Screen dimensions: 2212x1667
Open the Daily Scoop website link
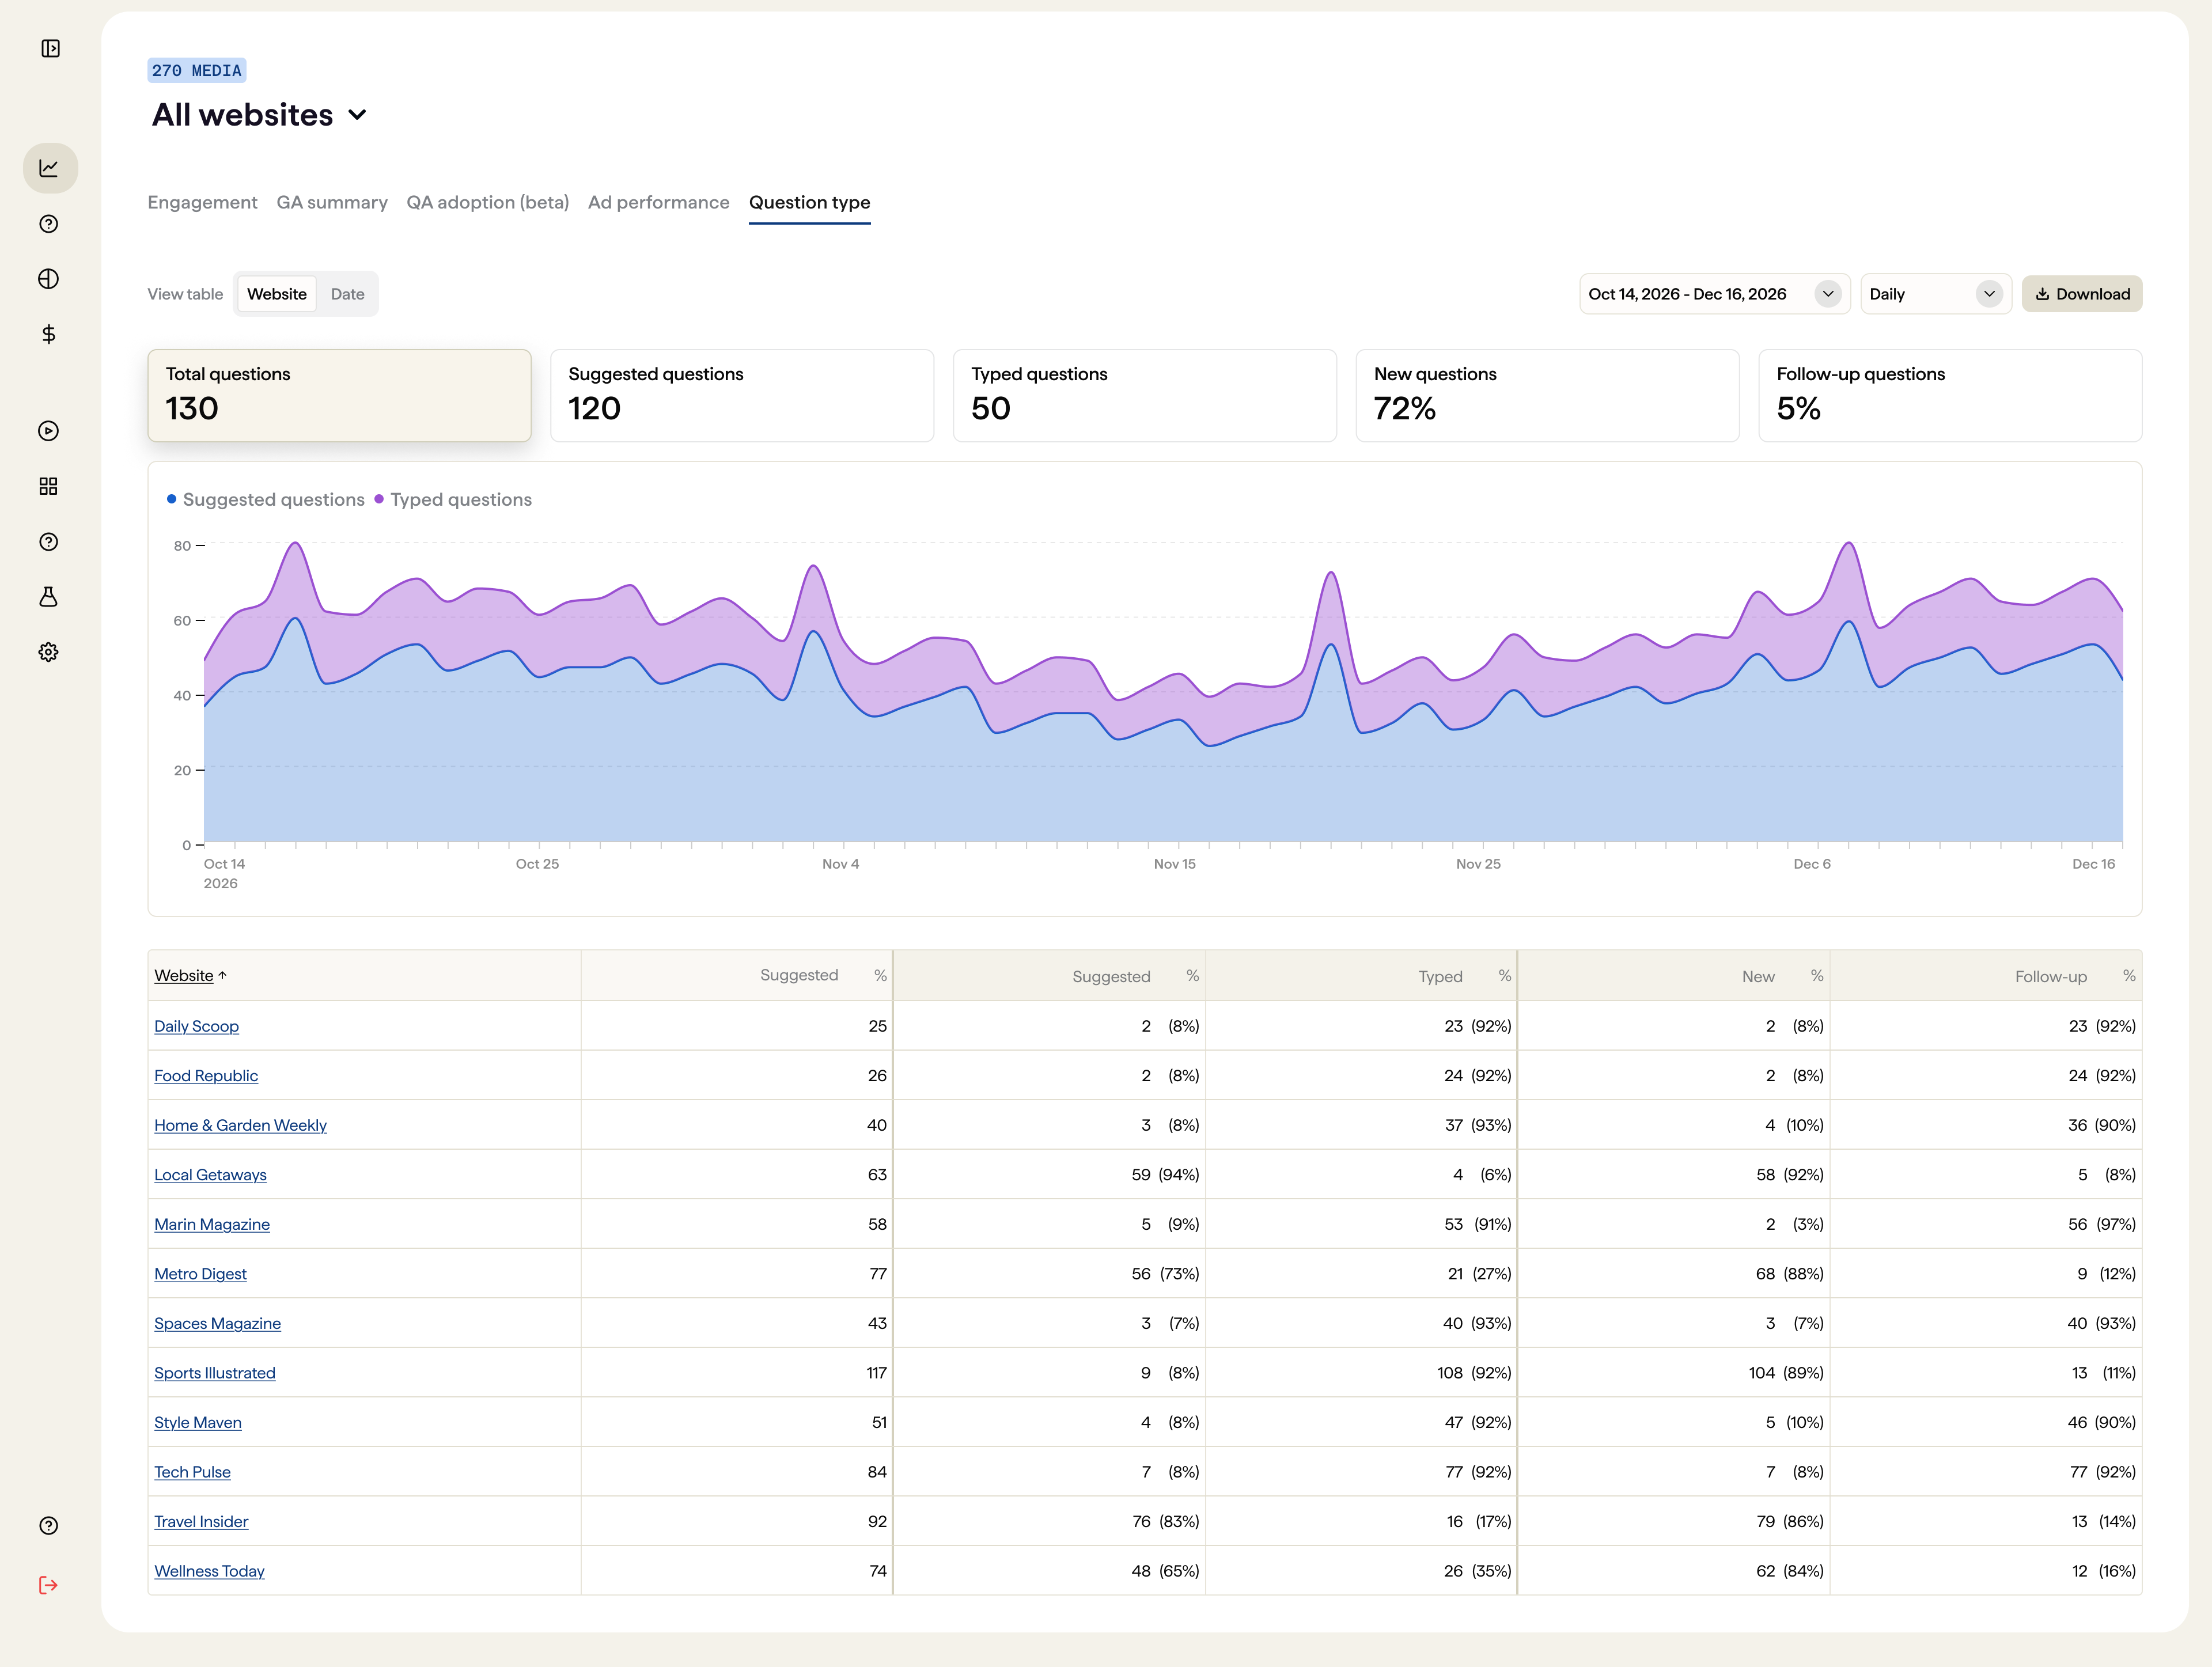[196, 1026]
